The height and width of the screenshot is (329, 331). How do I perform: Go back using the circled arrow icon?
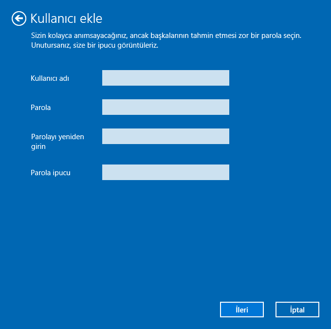pyautogui.click(x=19, y=18)
